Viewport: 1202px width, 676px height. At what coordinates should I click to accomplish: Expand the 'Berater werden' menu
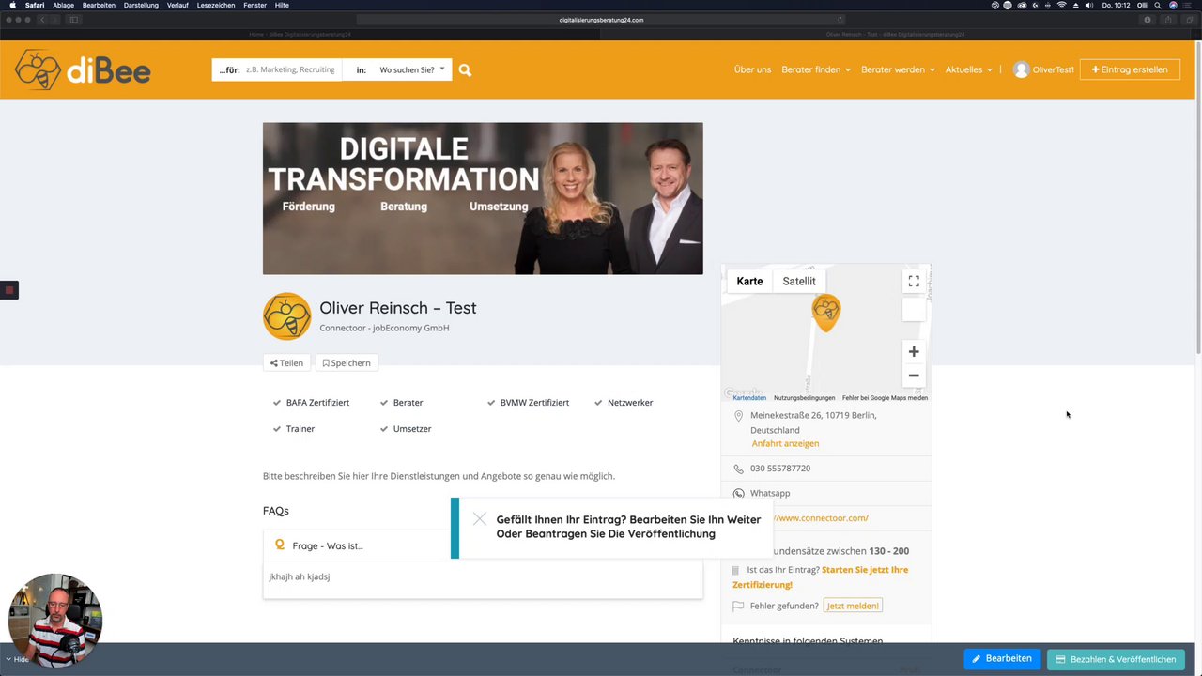(x=899, y=69)
